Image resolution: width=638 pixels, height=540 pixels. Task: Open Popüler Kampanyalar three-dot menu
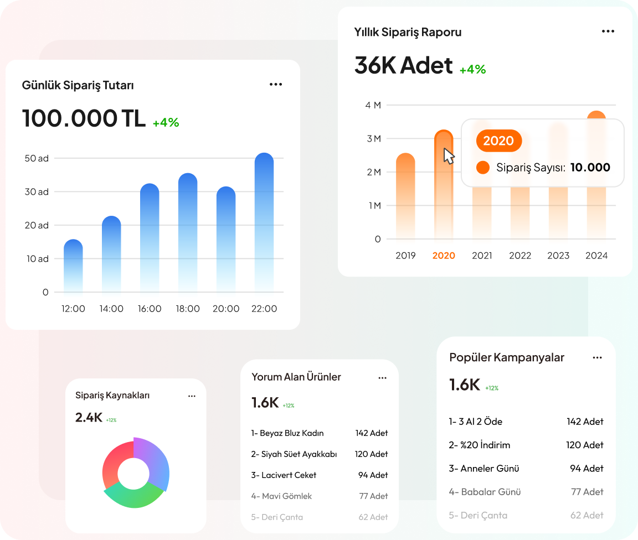597,358
